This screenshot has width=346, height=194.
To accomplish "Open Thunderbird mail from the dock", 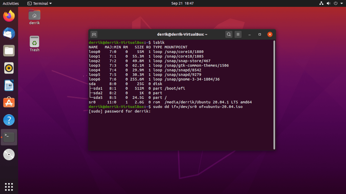I will pos(9,33).
